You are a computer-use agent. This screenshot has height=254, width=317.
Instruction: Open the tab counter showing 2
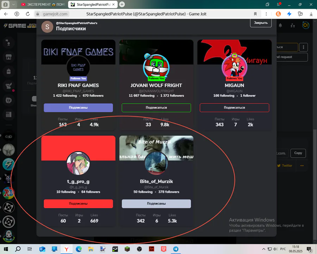pyautogui.click(x=5, y=4)
